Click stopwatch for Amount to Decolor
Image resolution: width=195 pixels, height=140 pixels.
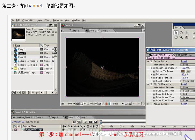154,68
